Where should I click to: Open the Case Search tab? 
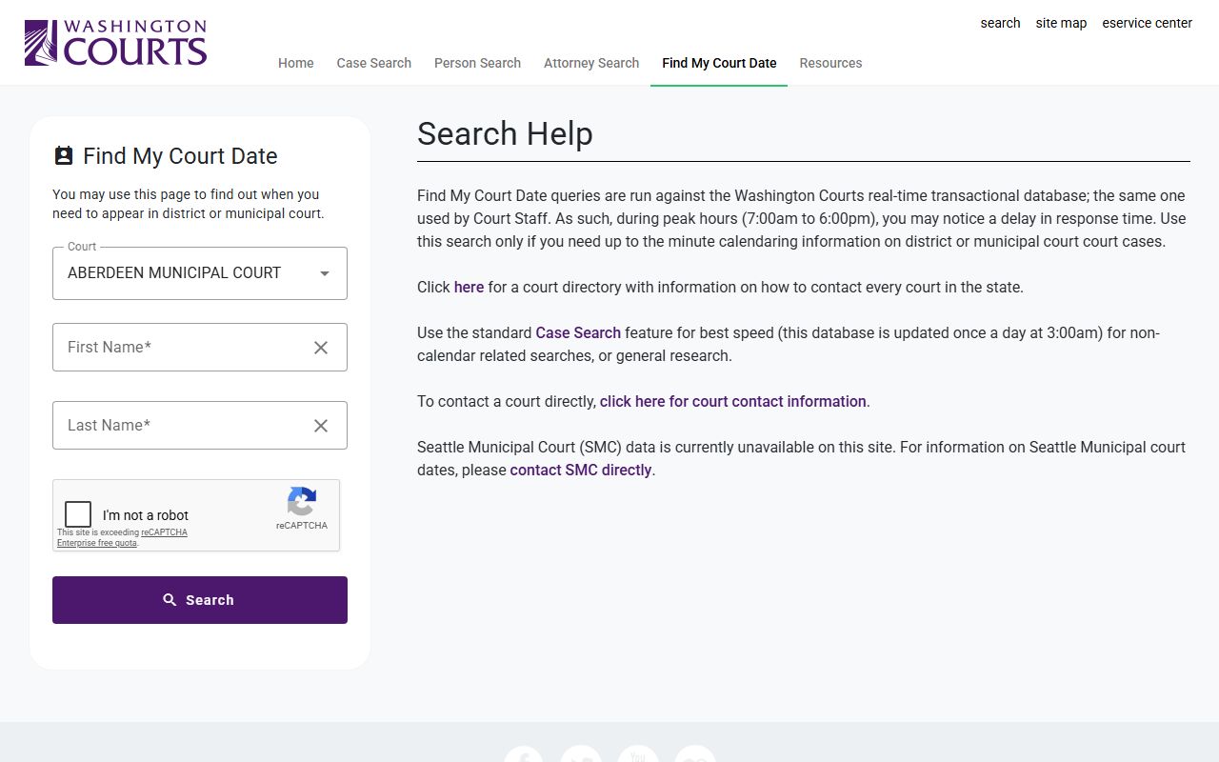[x=374, y=63]
